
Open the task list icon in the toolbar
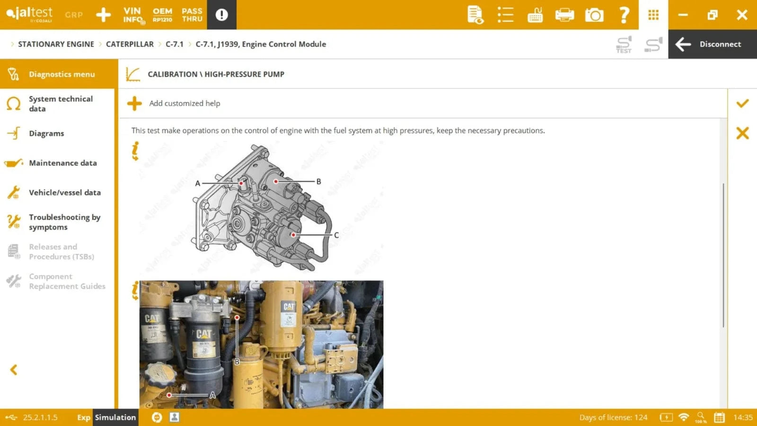505,15
